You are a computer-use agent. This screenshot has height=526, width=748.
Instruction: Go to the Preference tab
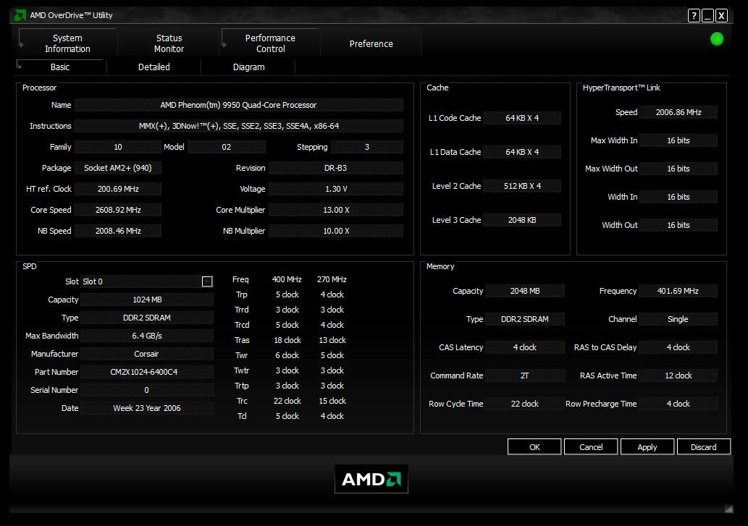pos(371,44)
